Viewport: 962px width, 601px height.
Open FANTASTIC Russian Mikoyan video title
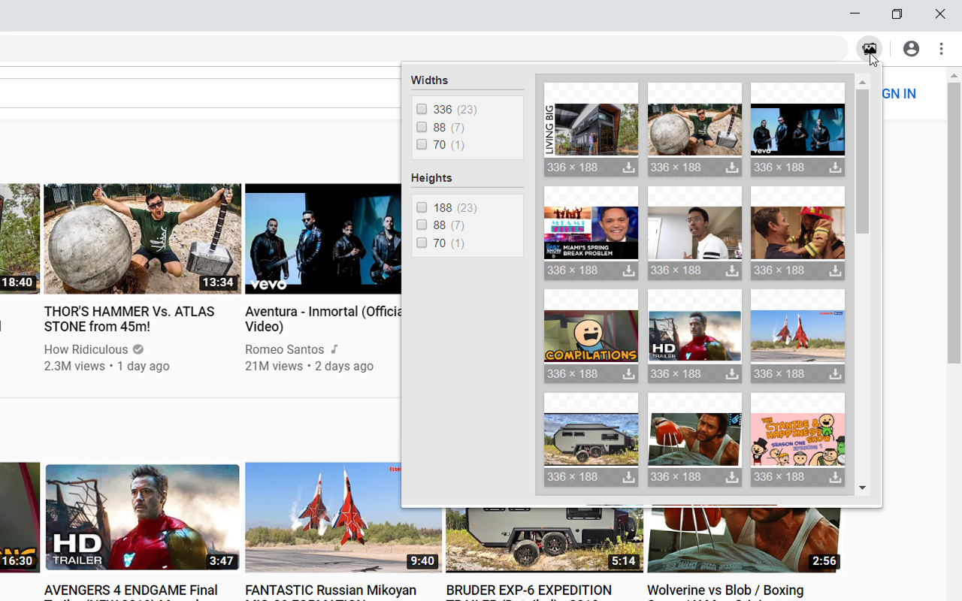[x=331, y=592]
